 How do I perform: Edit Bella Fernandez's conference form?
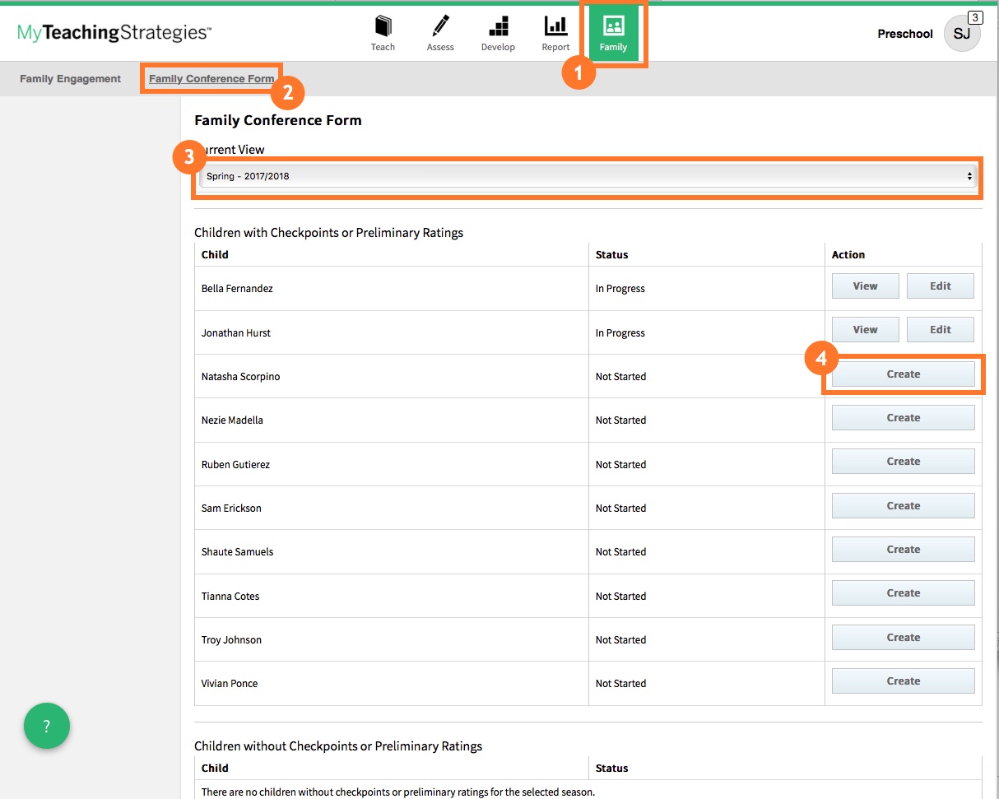940,286
